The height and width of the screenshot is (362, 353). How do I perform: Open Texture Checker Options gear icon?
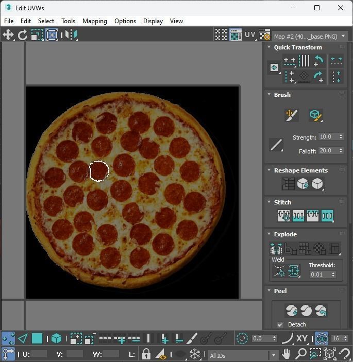(264, 35)
